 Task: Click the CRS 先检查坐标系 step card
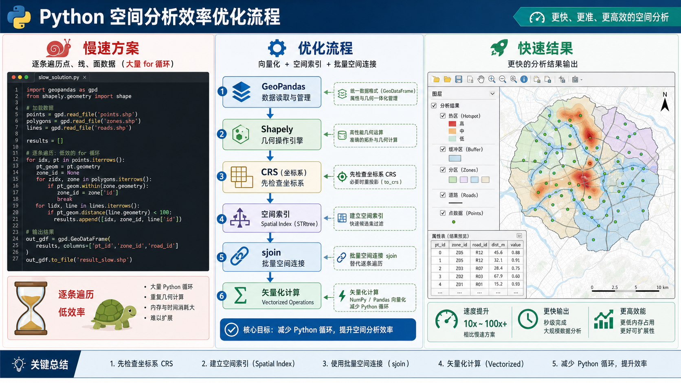272,177
